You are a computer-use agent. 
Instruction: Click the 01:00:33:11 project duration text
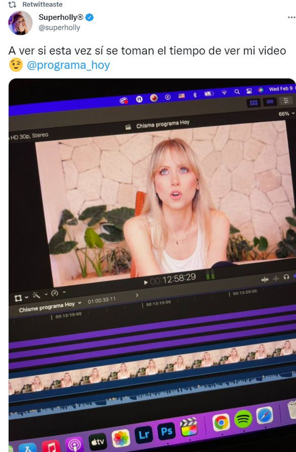(102, 300)
